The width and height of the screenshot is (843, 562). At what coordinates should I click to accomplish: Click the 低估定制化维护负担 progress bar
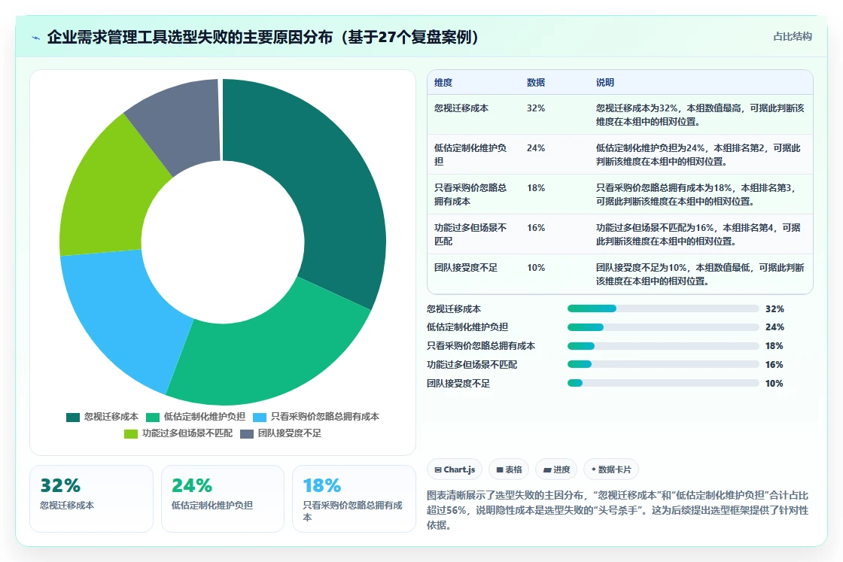tap(663, 327)
